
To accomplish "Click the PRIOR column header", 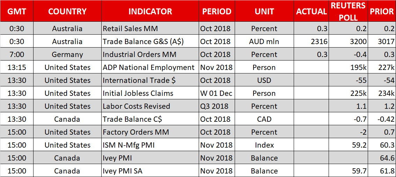I will (x=382, y=11).
